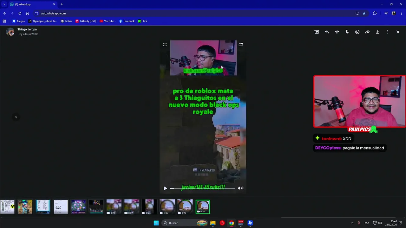Open video in picture-in-picture mode
The width and height of the screenshot is (406, 228).
click(x=241, y=45)
